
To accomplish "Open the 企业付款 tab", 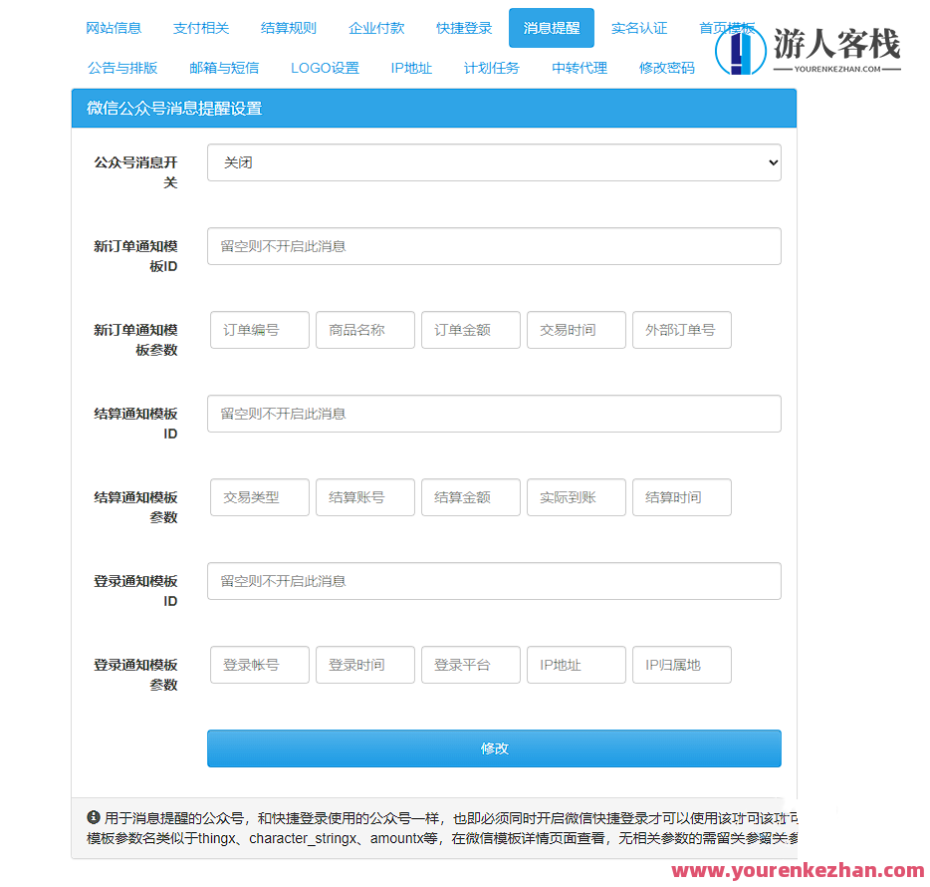I will click(x=376, y=28).
